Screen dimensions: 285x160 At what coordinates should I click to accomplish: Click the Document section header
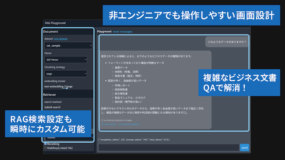tap(50, 32)
